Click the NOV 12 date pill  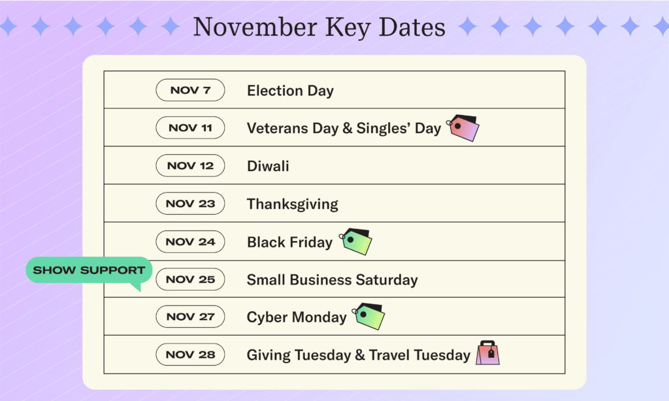(190, 165)
